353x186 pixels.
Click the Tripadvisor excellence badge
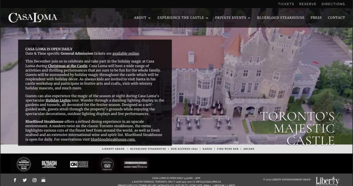[107, 164]
